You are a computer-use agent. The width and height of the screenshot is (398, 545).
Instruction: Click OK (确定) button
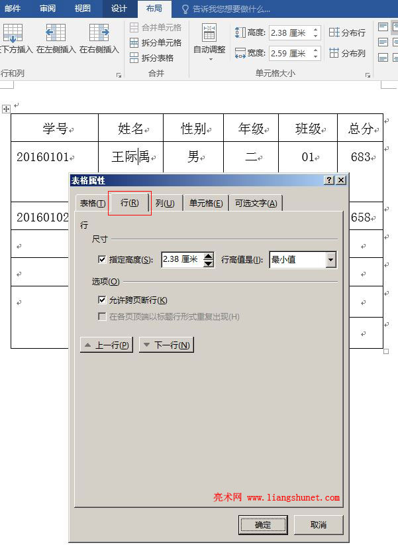tap(263, 524)
